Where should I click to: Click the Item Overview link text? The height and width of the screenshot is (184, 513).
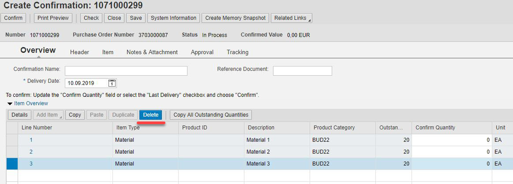31,103
